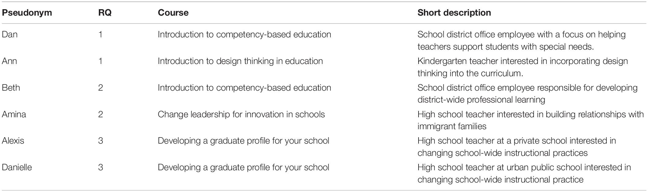Viewport: 648px width, 192px height.
Task: Click the urban public school description
Action: coord(524,173)
